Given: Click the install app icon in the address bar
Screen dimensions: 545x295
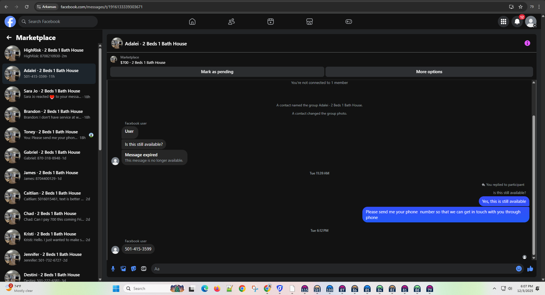Looking at the screenshot, I should coord(511,7).
